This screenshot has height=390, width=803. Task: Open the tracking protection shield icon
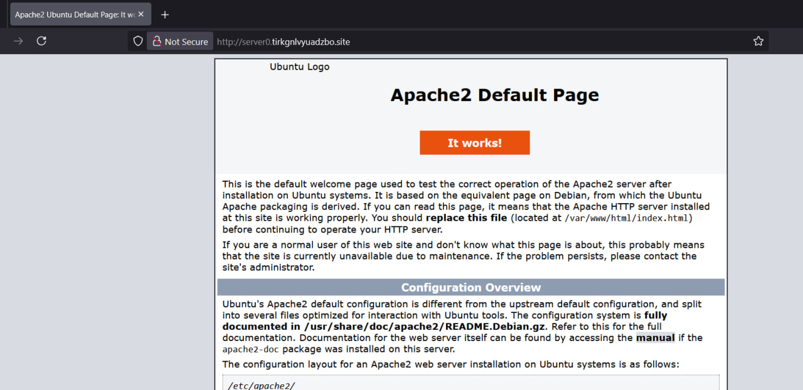coord(138,41)
